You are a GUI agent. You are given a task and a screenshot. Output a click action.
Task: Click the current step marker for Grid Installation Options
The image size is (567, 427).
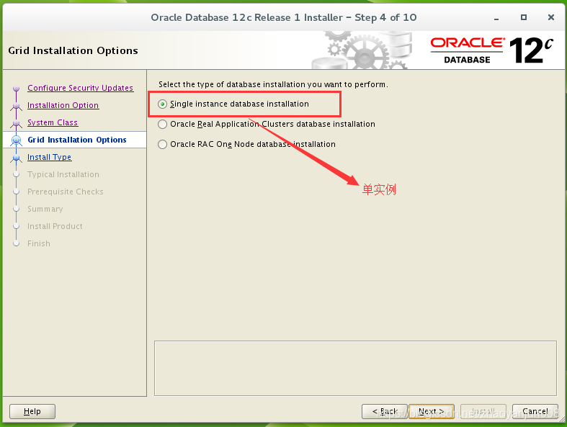(16, 140)
